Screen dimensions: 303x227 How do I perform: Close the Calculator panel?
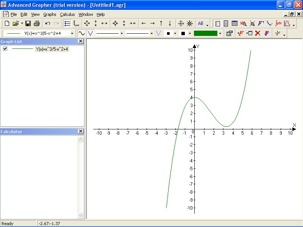(81, 131)
